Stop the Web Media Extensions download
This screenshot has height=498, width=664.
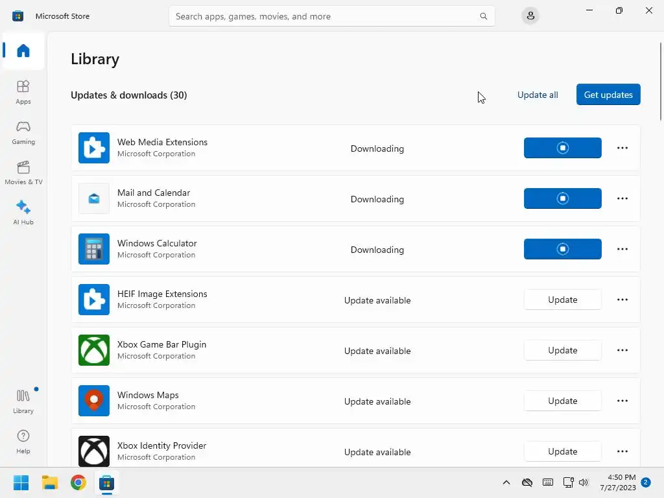click(562, 148)
